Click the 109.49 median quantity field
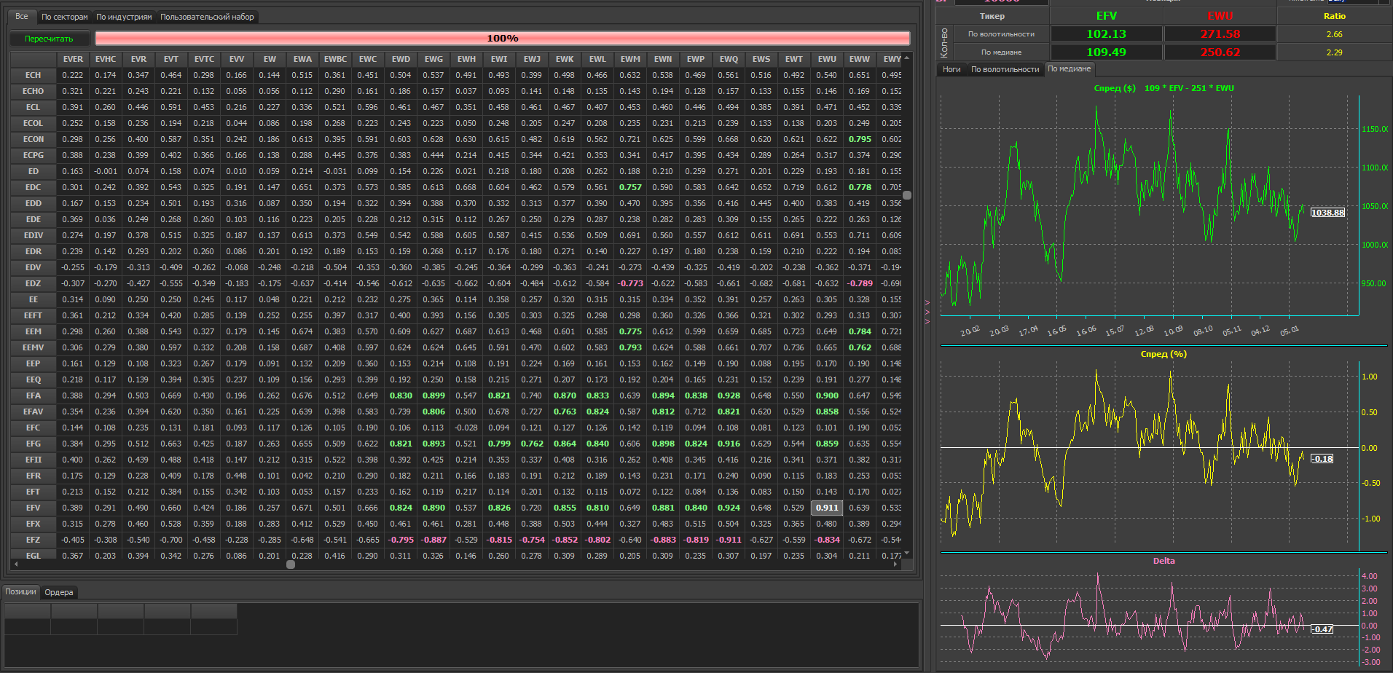Image resolution: width=1393 pixels, height=673 pixels. click(1106, 52)
